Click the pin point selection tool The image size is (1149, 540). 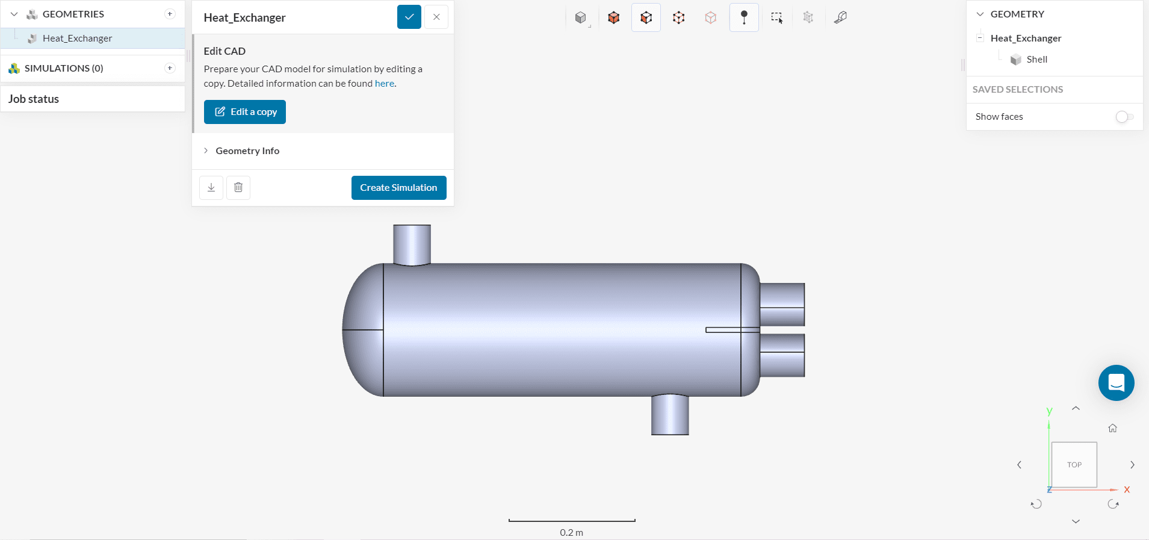pyautogui.click(x=744, y=17)
